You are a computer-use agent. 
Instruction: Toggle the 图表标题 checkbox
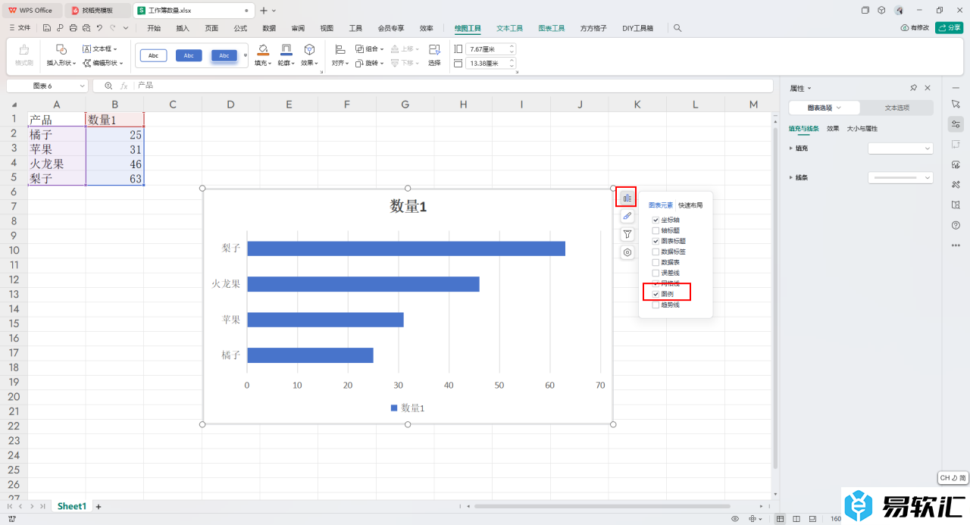(x=656, y=241)
